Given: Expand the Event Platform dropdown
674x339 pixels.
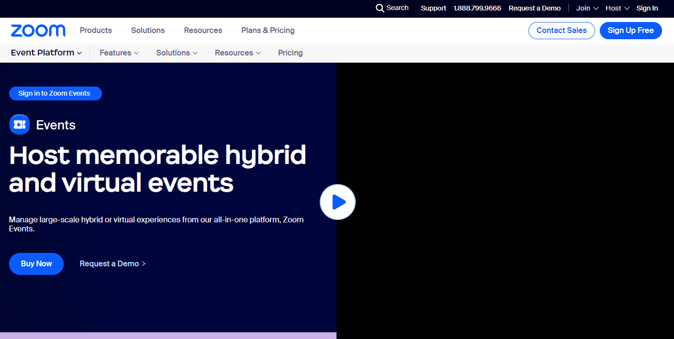Looking at the screenshot, I should (46, 53).
